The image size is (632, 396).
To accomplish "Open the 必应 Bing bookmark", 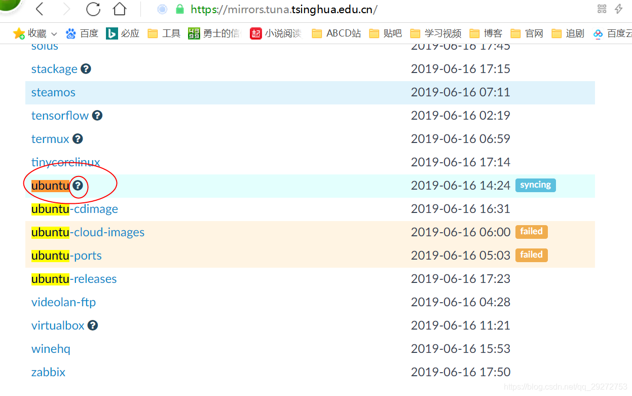I will point(123,33).
